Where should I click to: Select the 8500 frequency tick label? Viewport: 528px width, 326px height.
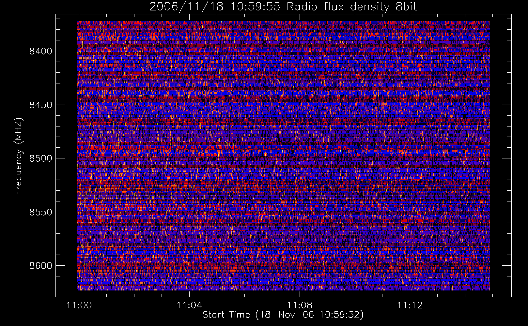[41, 158]
